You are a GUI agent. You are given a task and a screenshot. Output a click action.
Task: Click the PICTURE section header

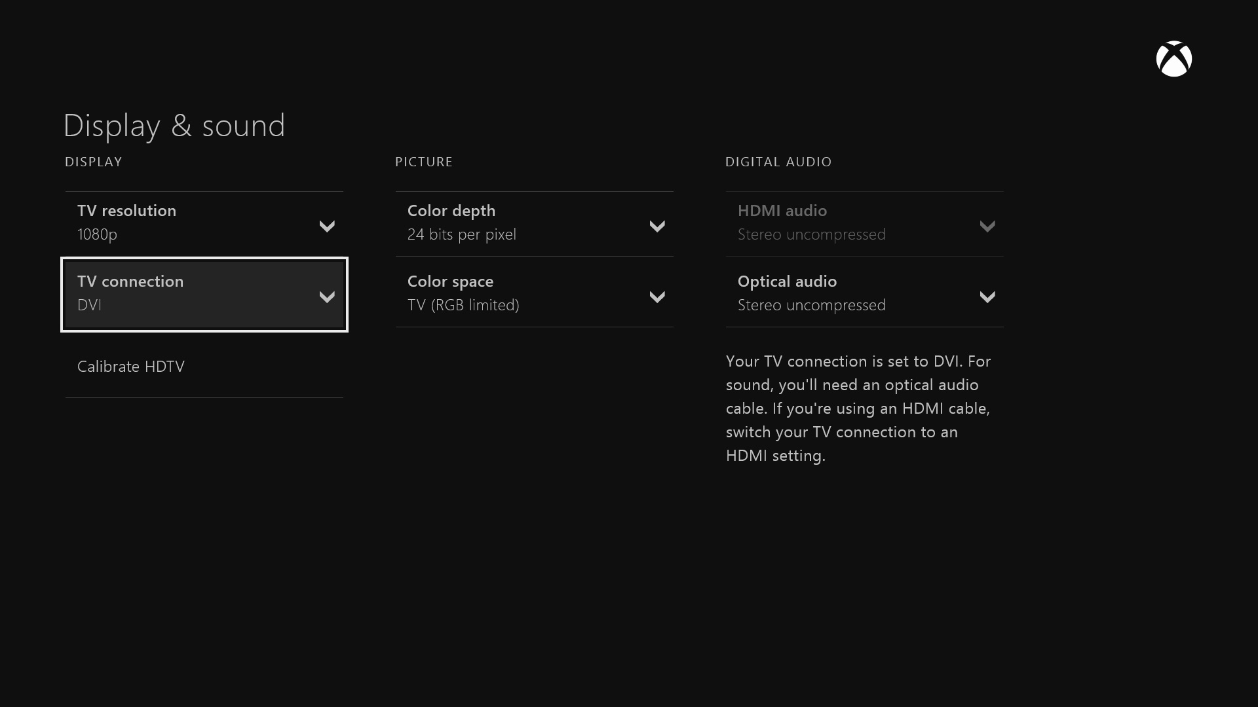coord(424,162)
